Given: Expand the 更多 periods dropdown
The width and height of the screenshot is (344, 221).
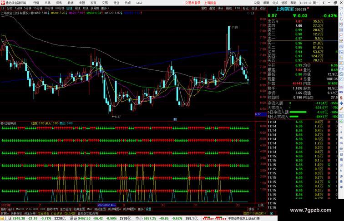Looking at the screenshot, I should coord(105,8).
